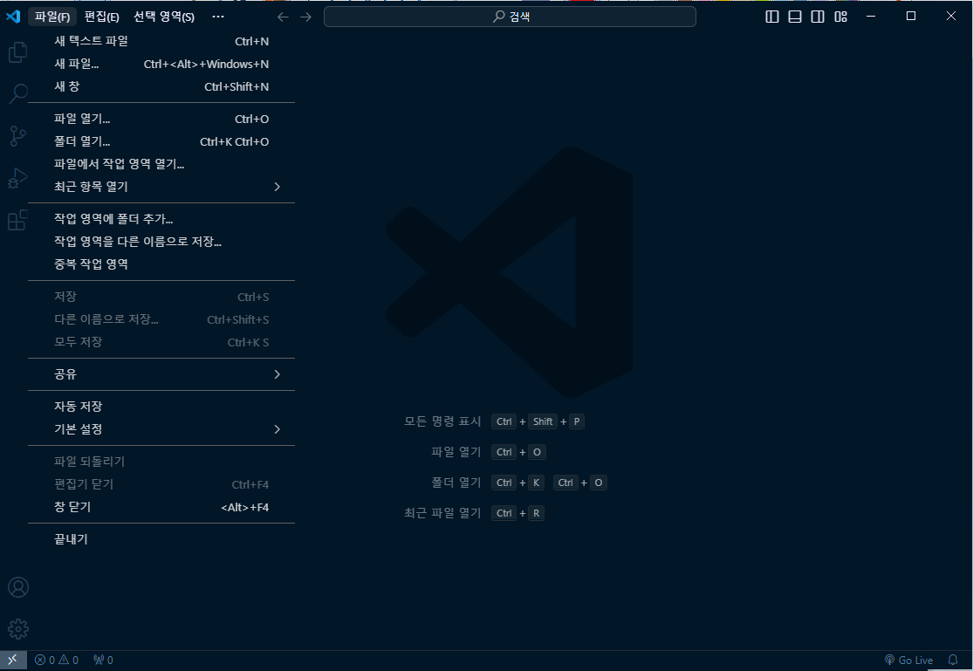Viewport: 973px width, 671px height.
Task: Choose 창 닫기 menu item
Action: tap(161, 507)
